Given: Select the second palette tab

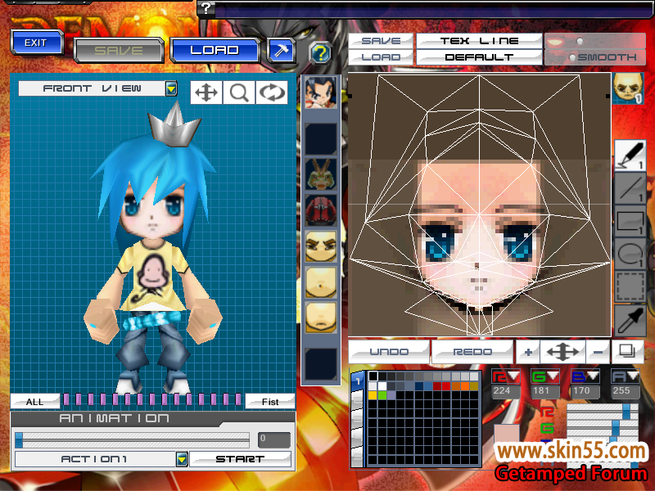Looking at the screenshot, I should (358, 399).
